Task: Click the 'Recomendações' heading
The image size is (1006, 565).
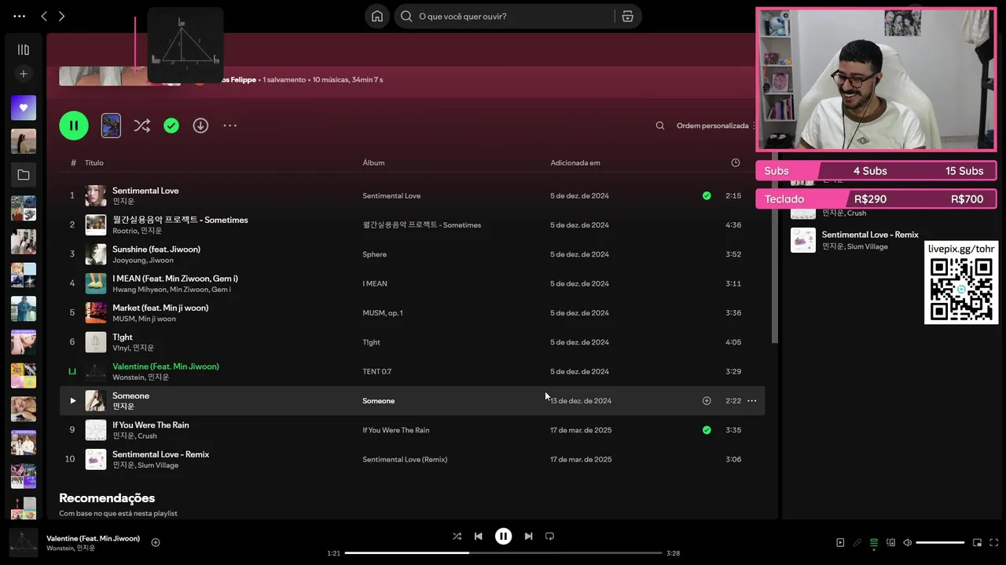Action: (107, 498)
